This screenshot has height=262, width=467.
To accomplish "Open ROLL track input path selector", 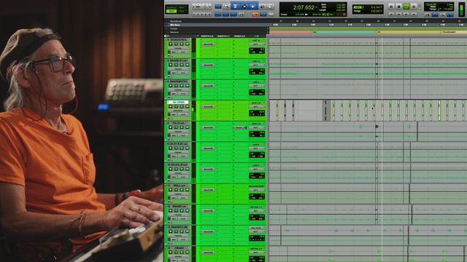I will [x=256, y=186].
